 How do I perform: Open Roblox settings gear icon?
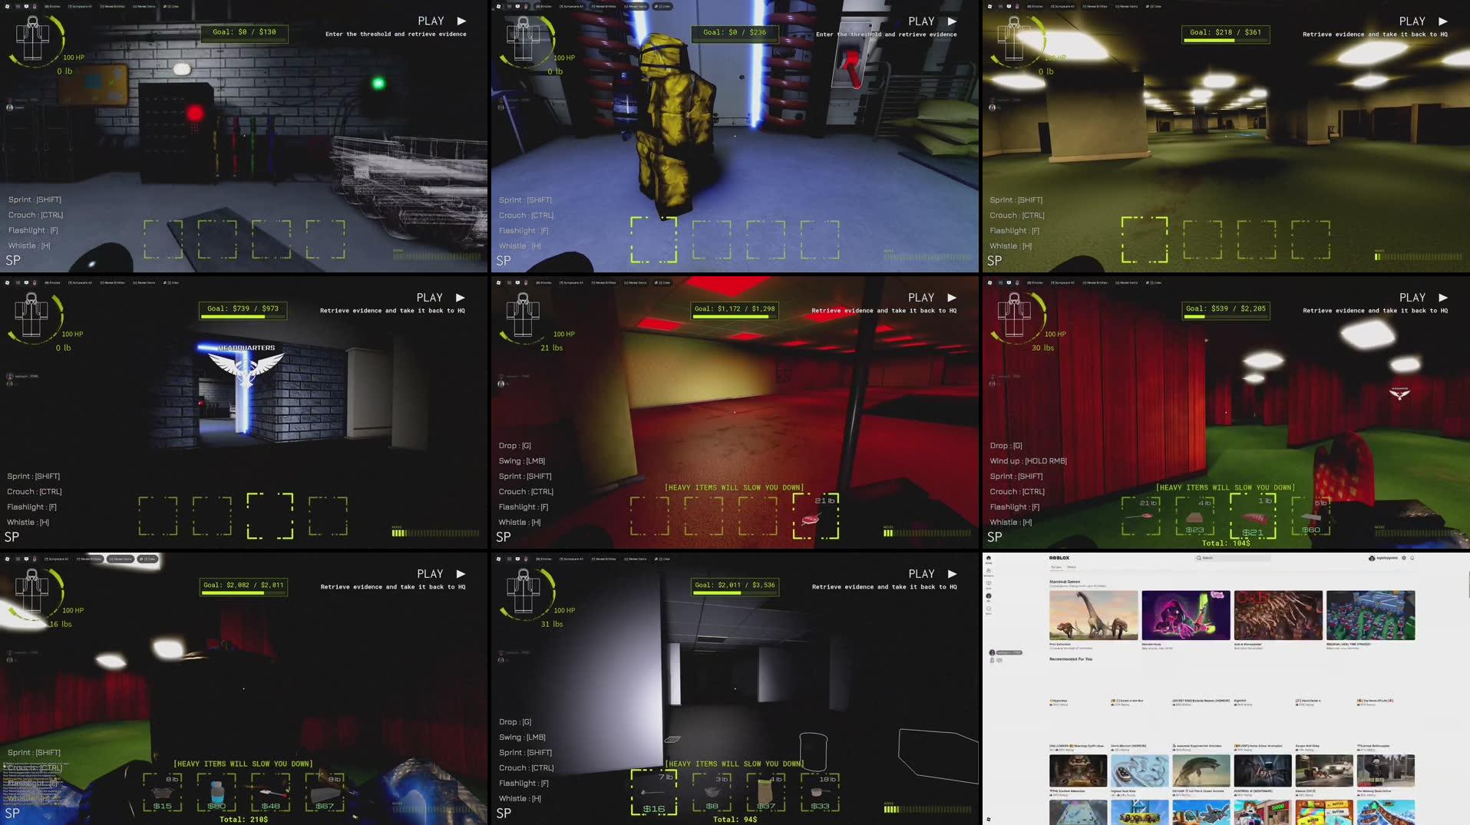tap(1404, 558)
